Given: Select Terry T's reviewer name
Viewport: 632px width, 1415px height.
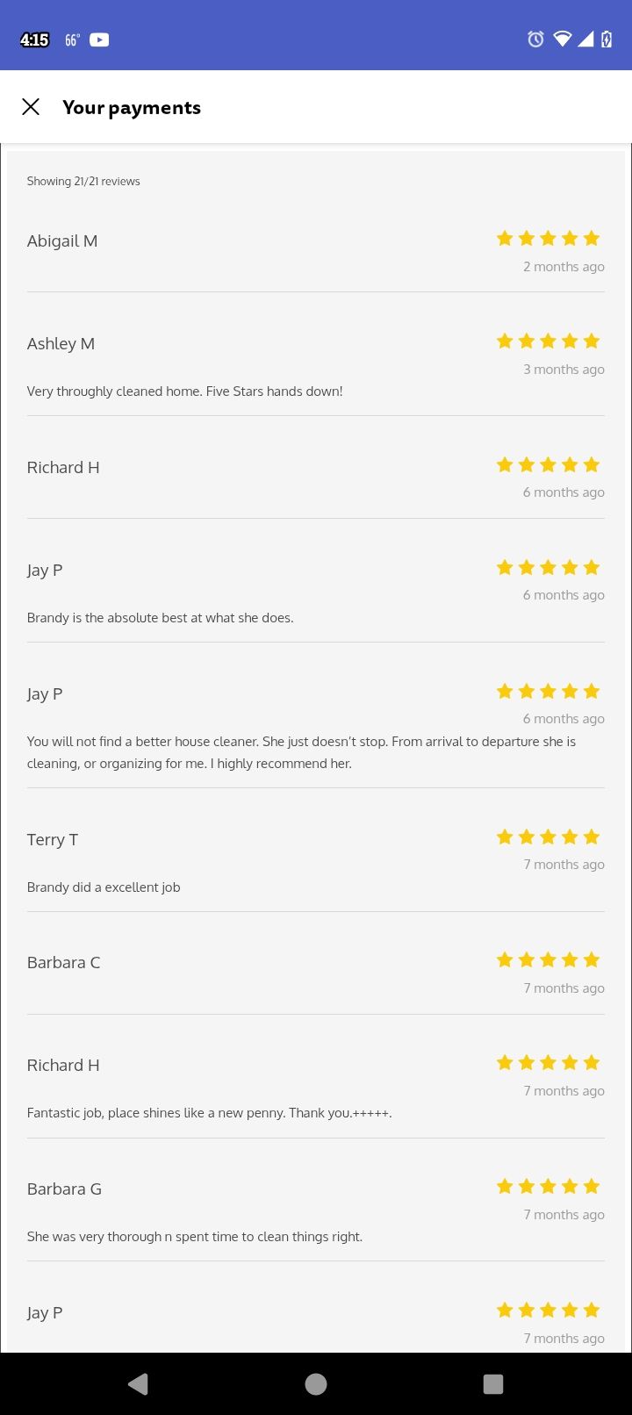Looking at the screenshot, I should pos(53,840).
